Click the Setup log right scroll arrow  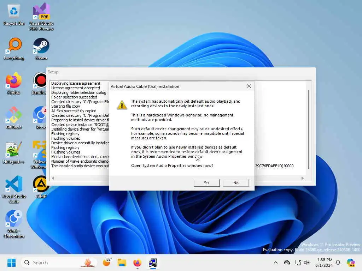click(303, 178)
